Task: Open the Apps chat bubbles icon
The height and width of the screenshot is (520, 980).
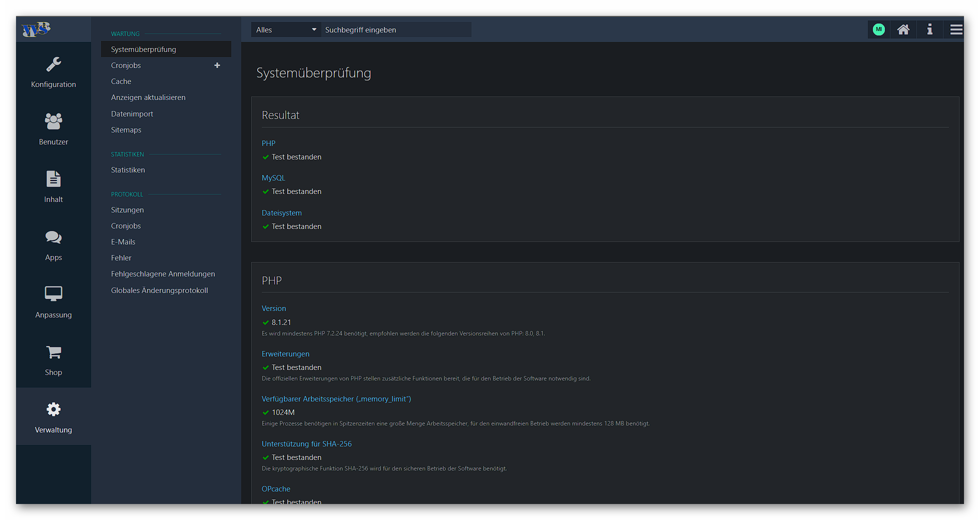Action: (x=54, y=237)
